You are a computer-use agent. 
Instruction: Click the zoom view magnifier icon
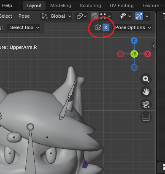[146, 79]
